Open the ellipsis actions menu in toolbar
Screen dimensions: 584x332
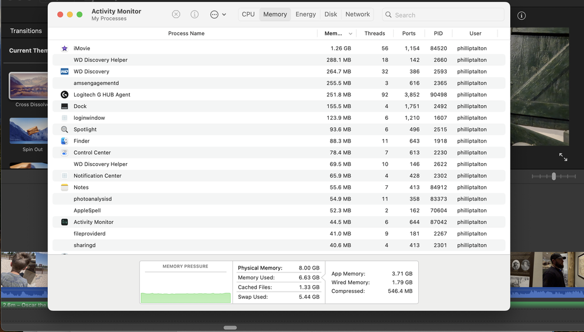pyautogui.click(x=218, y=15)
